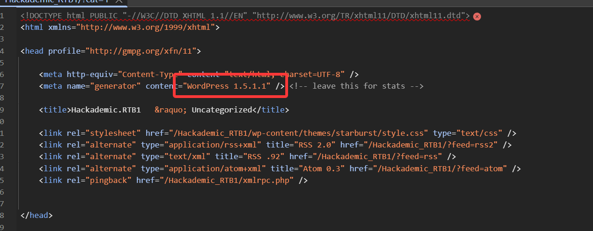Select the Hackademic_RTB1/?cat=1 tab label

tap(56, 1)
